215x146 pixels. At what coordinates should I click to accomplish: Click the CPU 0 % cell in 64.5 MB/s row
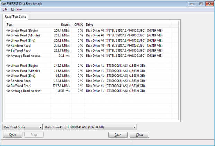point(80,76)
